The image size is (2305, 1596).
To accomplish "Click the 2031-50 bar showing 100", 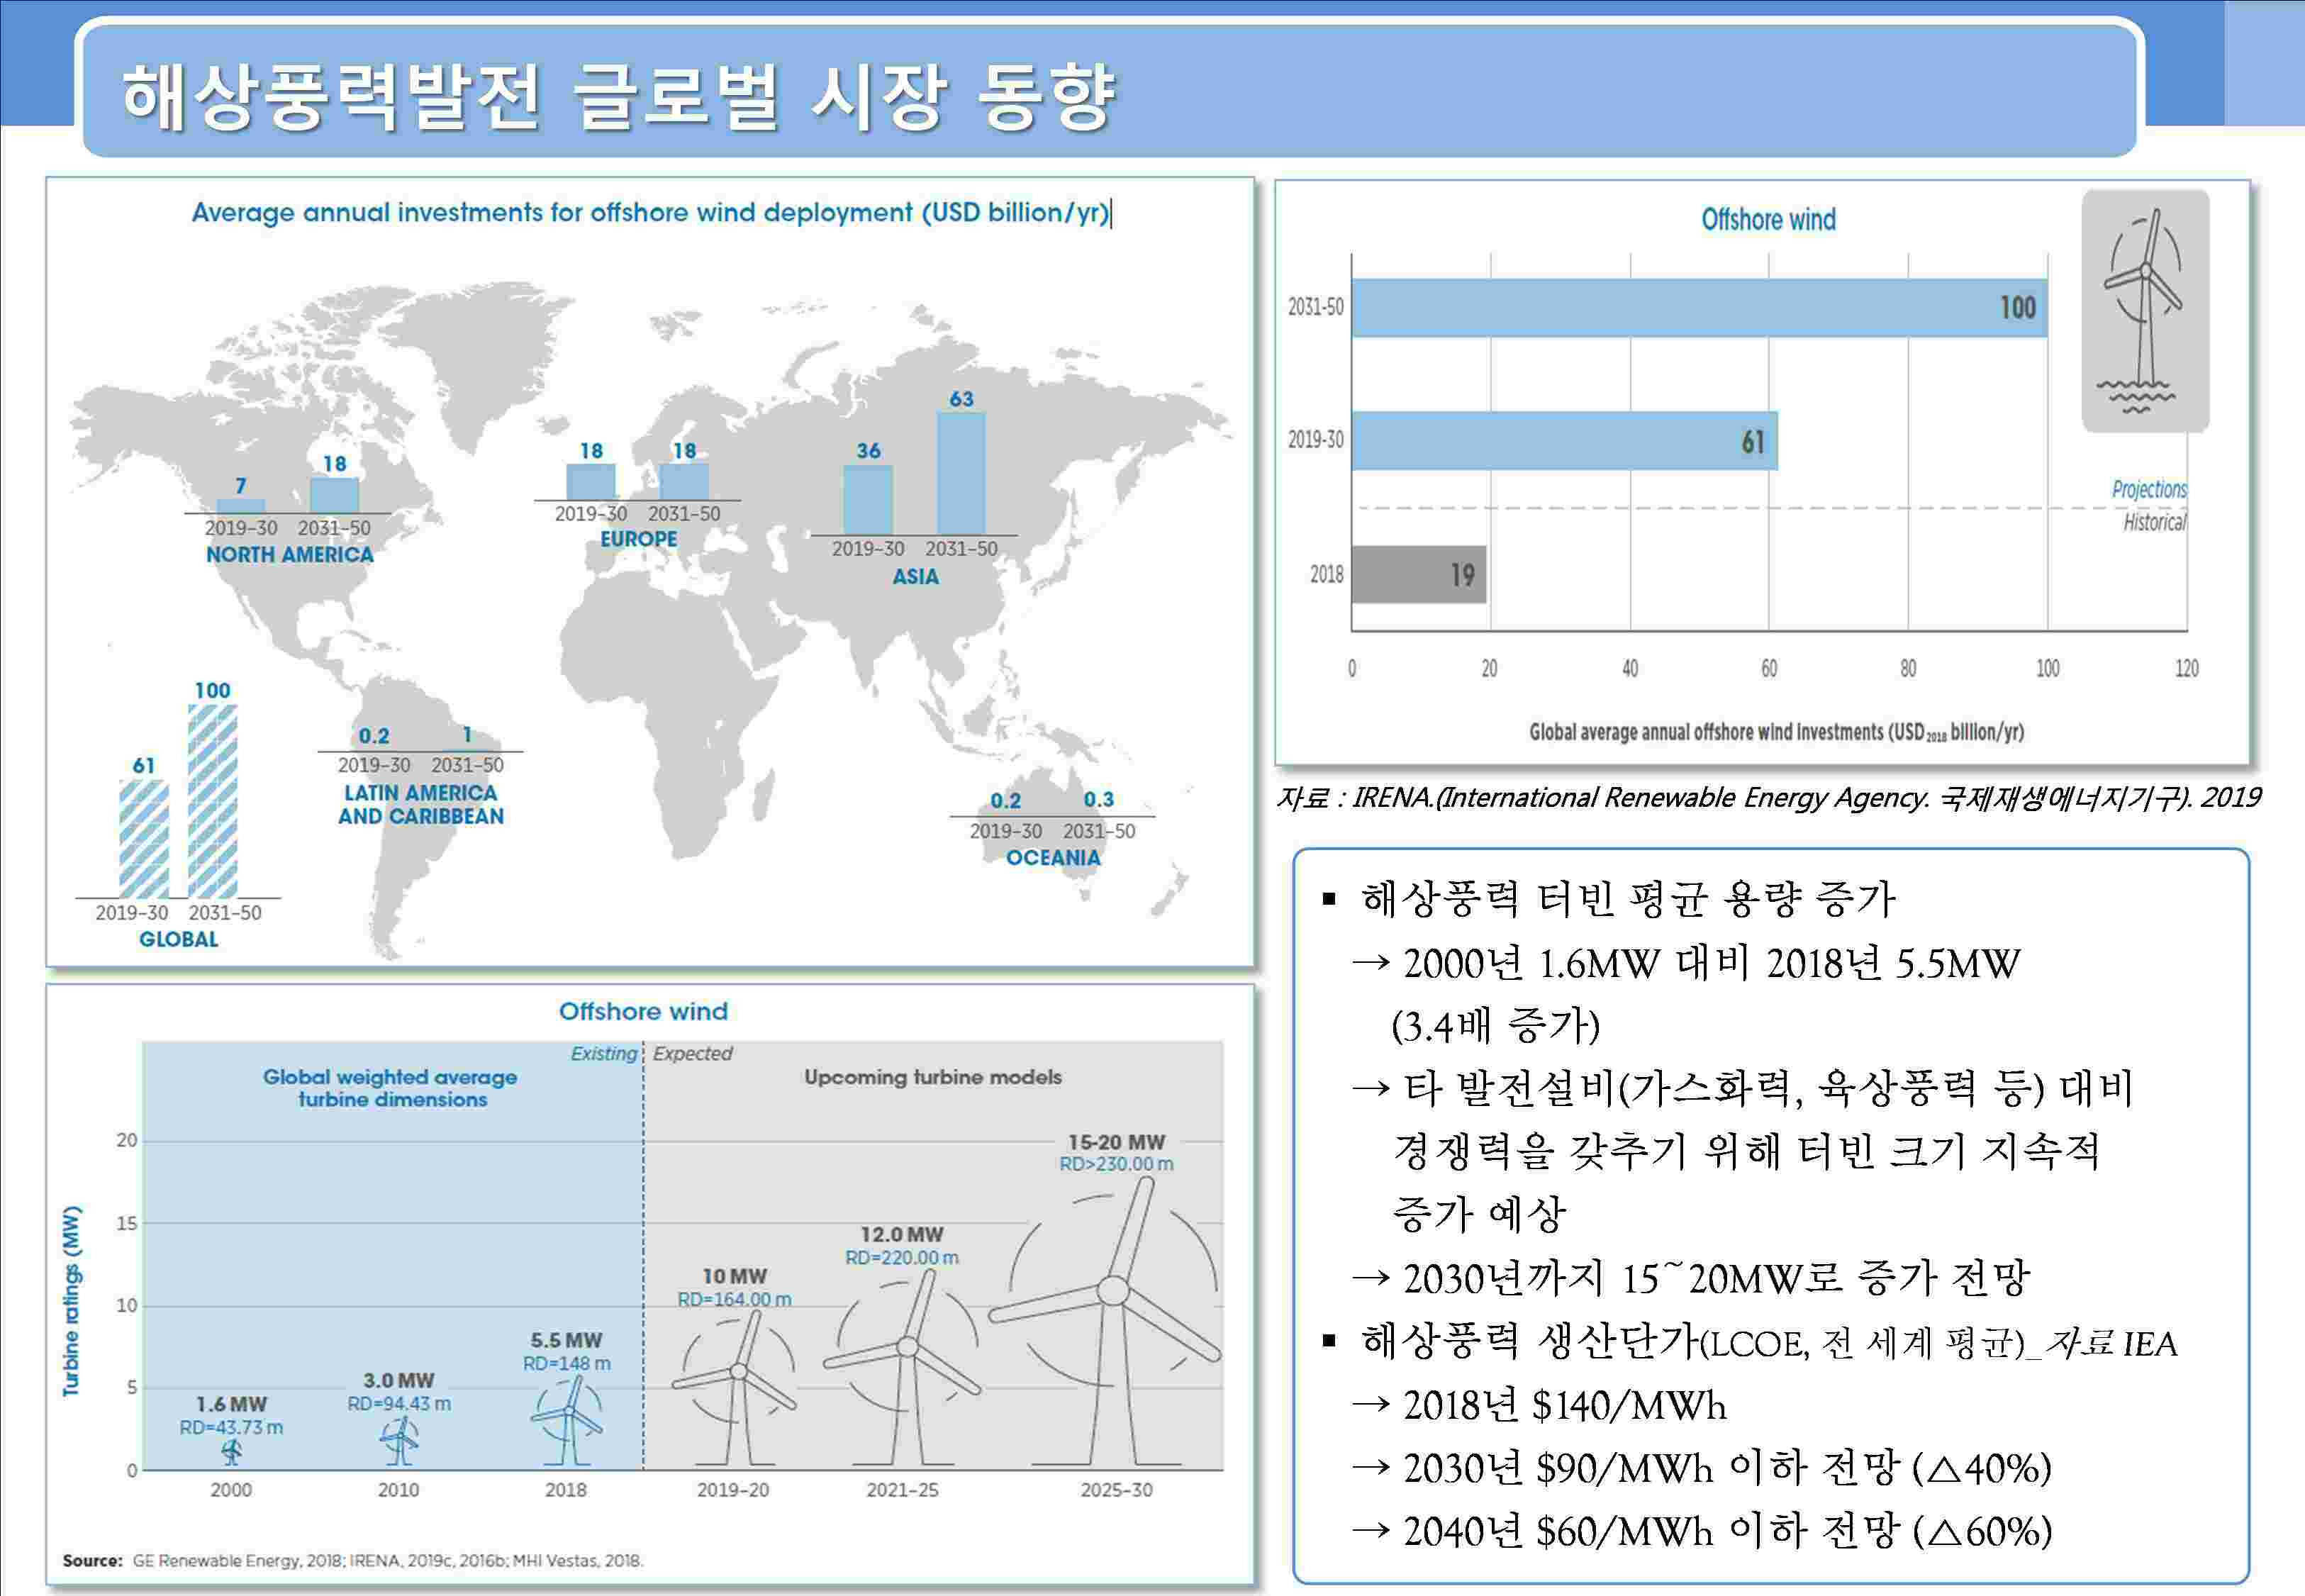I will [1699, 307].
